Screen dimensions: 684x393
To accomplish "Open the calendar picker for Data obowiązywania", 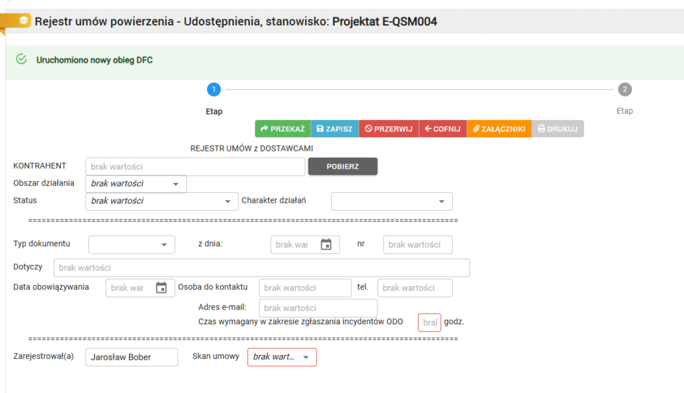I will tap(161, 288).
